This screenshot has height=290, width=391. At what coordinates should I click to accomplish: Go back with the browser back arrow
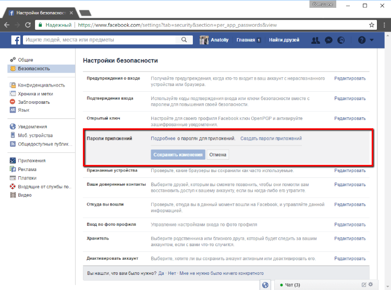[x=7, y=25]
